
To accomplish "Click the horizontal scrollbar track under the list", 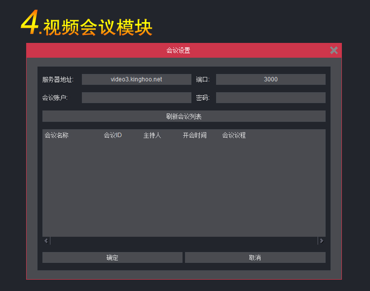I will click(184, 241).
